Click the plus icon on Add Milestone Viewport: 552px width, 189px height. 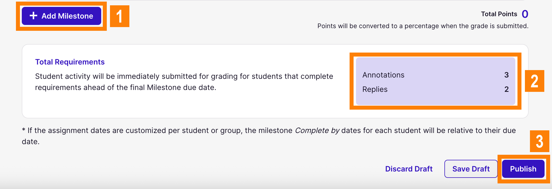pos(33,16)
